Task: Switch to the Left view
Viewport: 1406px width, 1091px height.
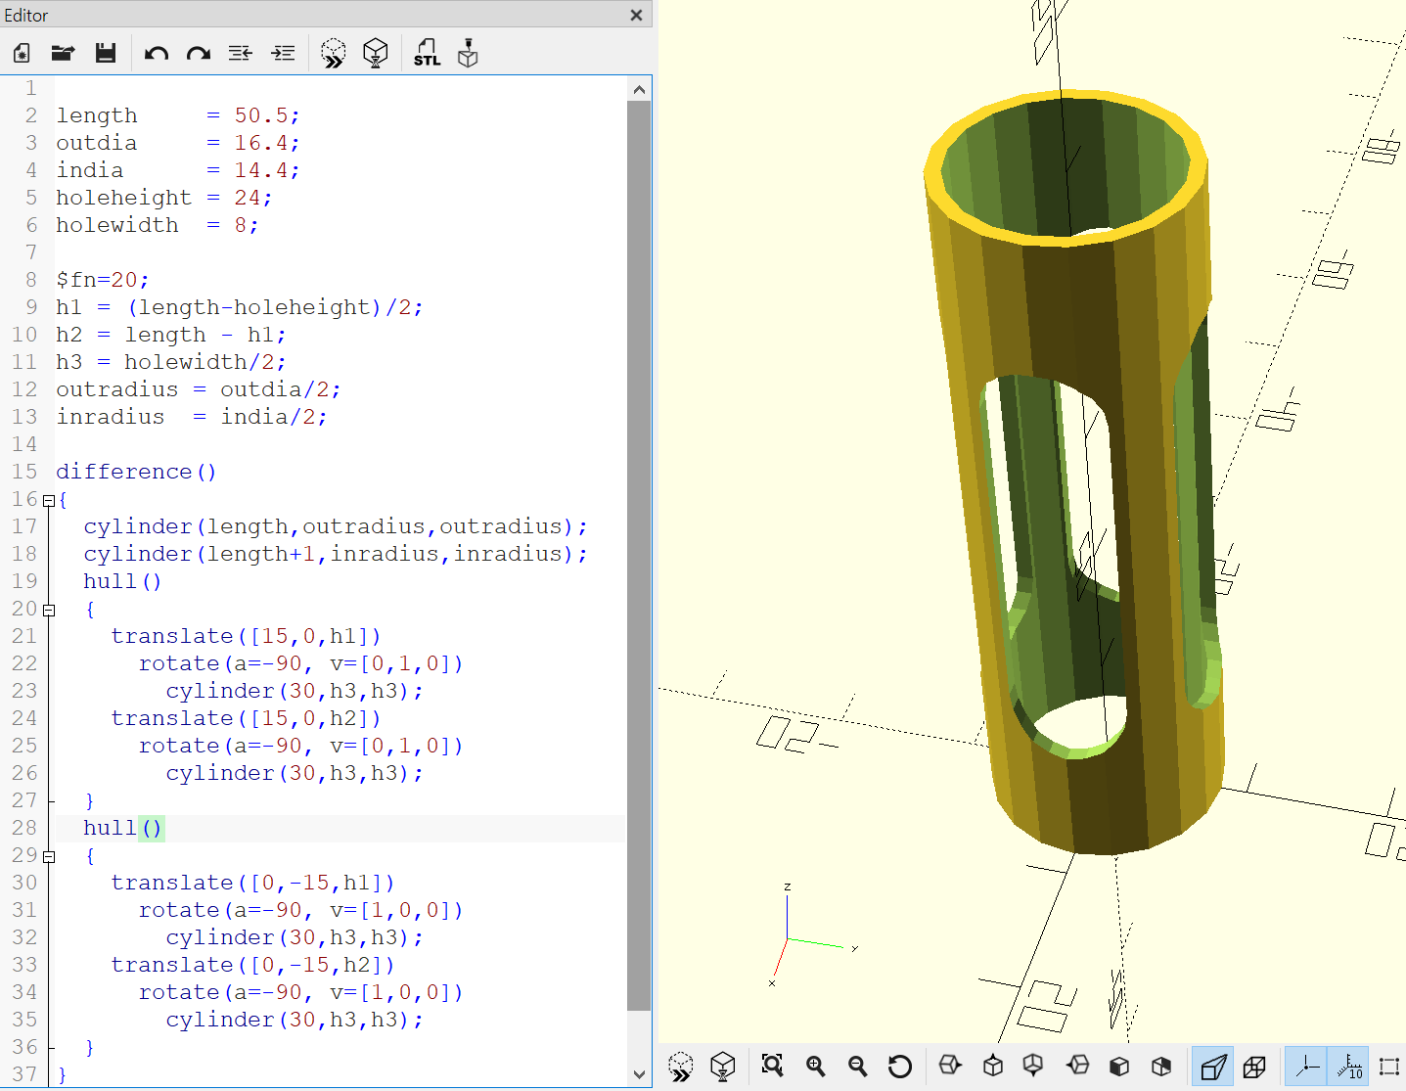Action: tap(1077, 1066)
